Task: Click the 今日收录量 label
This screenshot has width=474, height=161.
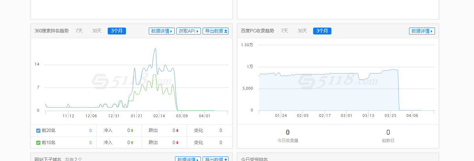Action: tap(288, 141)
